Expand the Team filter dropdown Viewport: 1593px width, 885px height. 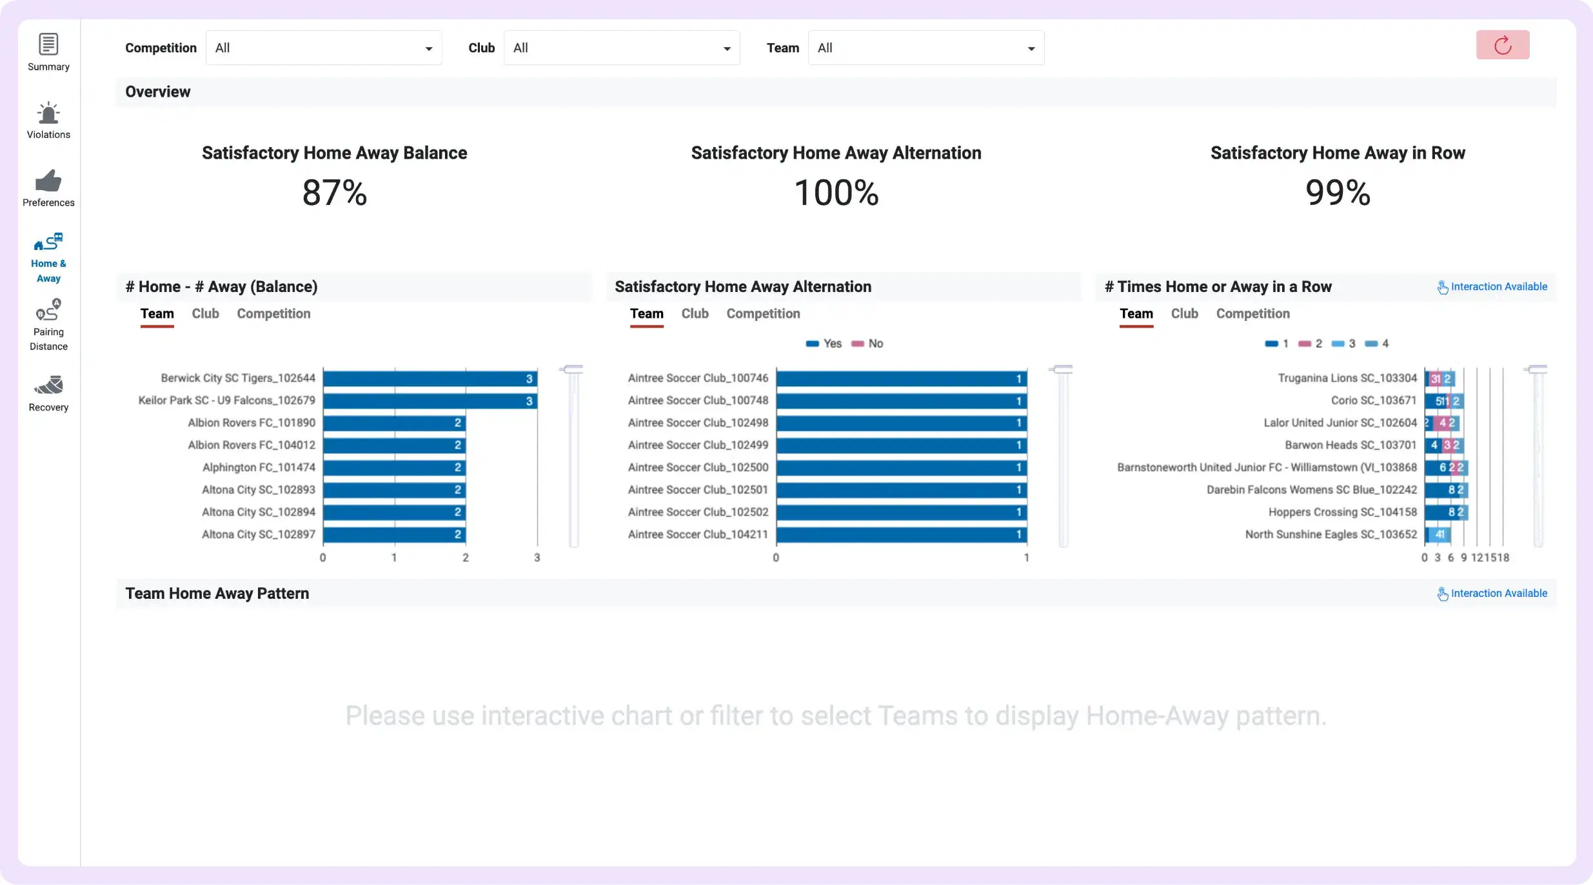926,48
